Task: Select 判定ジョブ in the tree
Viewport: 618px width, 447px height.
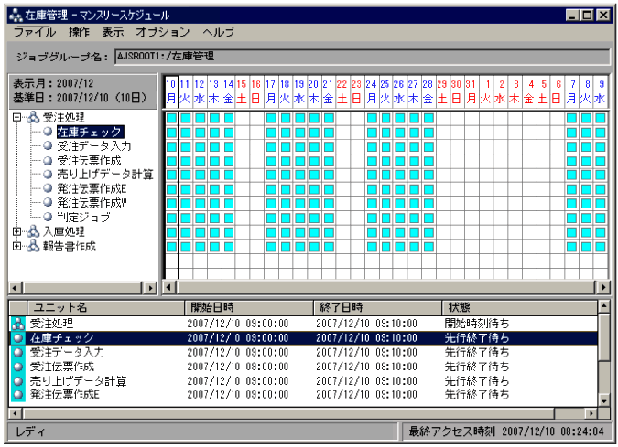Action: (83, 218)
